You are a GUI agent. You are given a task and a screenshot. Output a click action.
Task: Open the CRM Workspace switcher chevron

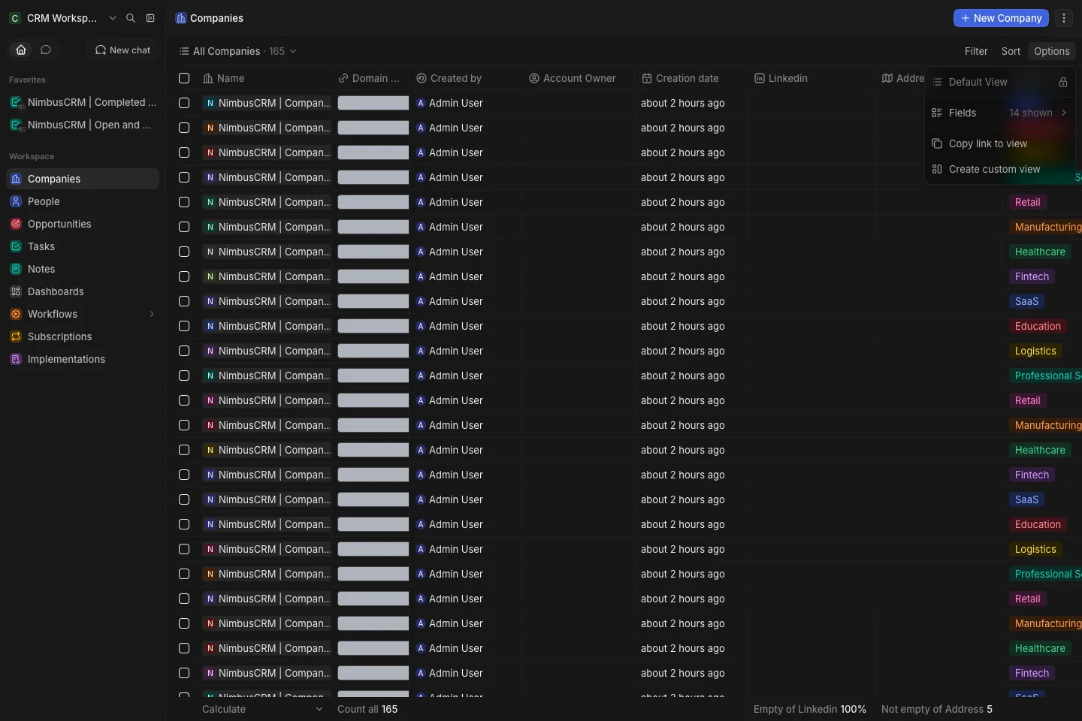113,18
